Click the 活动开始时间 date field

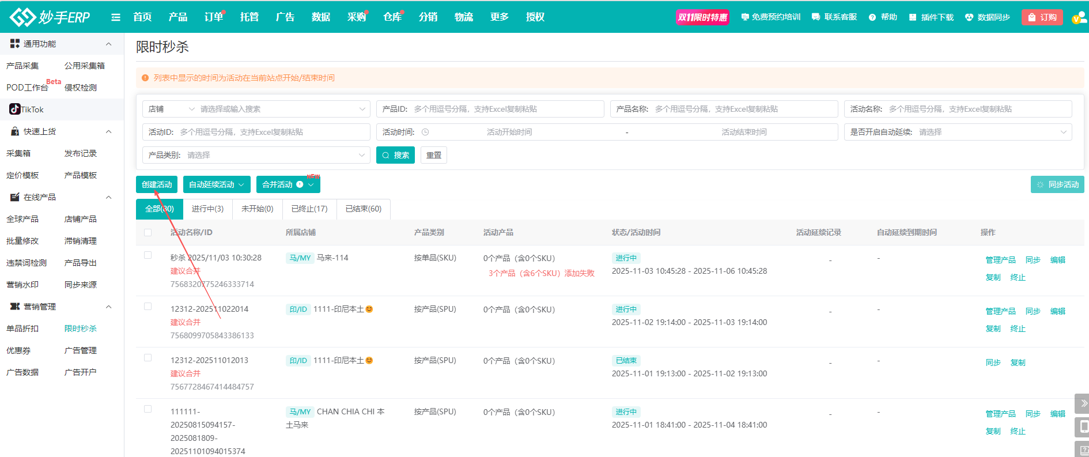(x=509, y=132)
